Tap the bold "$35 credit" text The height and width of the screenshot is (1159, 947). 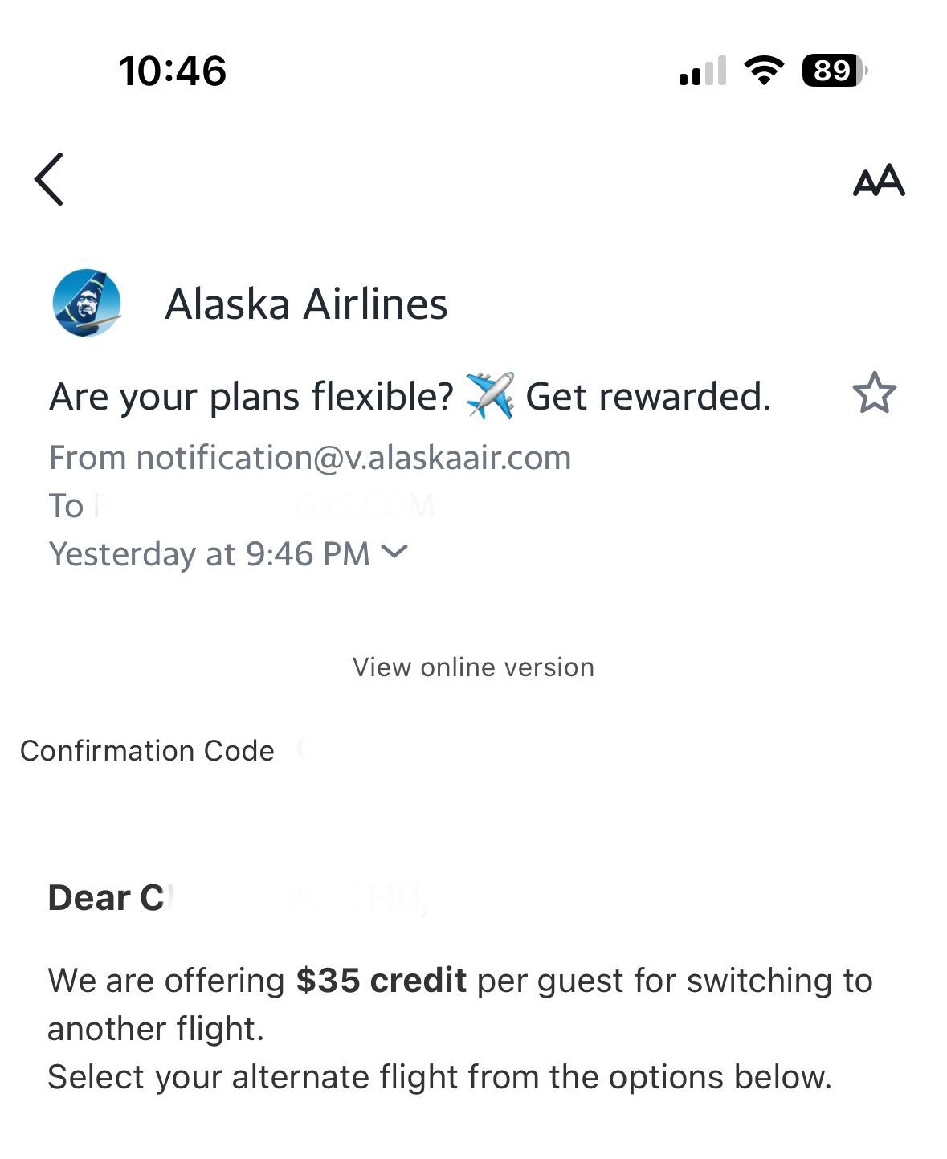click(x=381, y=981)
